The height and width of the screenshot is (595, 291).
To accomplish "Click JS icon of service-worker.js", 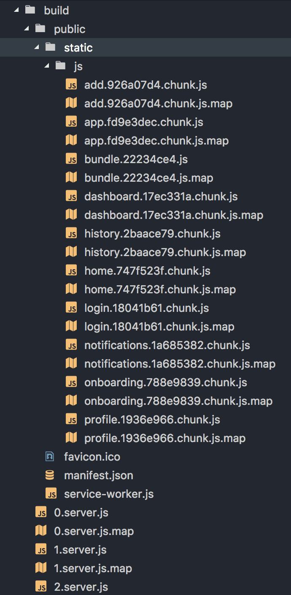I will (51, 494).
